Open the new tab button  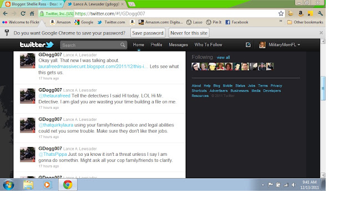131,4
